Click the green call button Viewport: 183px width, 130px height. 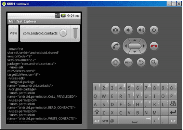[115, 46]
